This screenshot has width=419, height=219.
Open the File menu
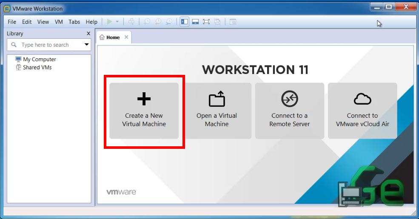tap(12, 22)
